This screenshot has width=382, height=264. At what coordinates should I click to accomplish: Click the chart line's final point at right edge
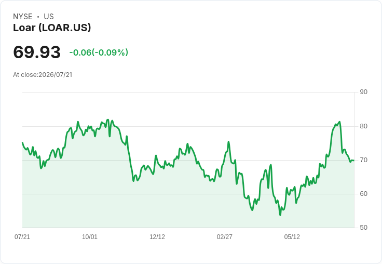[x=353, y=160]
